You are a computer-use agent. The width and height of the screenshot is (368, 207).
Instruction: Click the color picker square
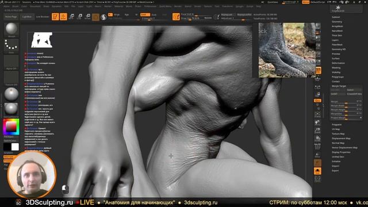pyautogui.click(x=11, y=127)
